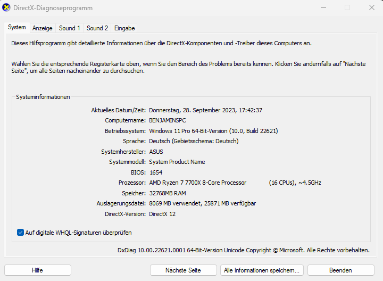Minimize the DirectX-Diagnoseprogramm window
Viewport: 383px width, 281px height.
coord(323,8)
